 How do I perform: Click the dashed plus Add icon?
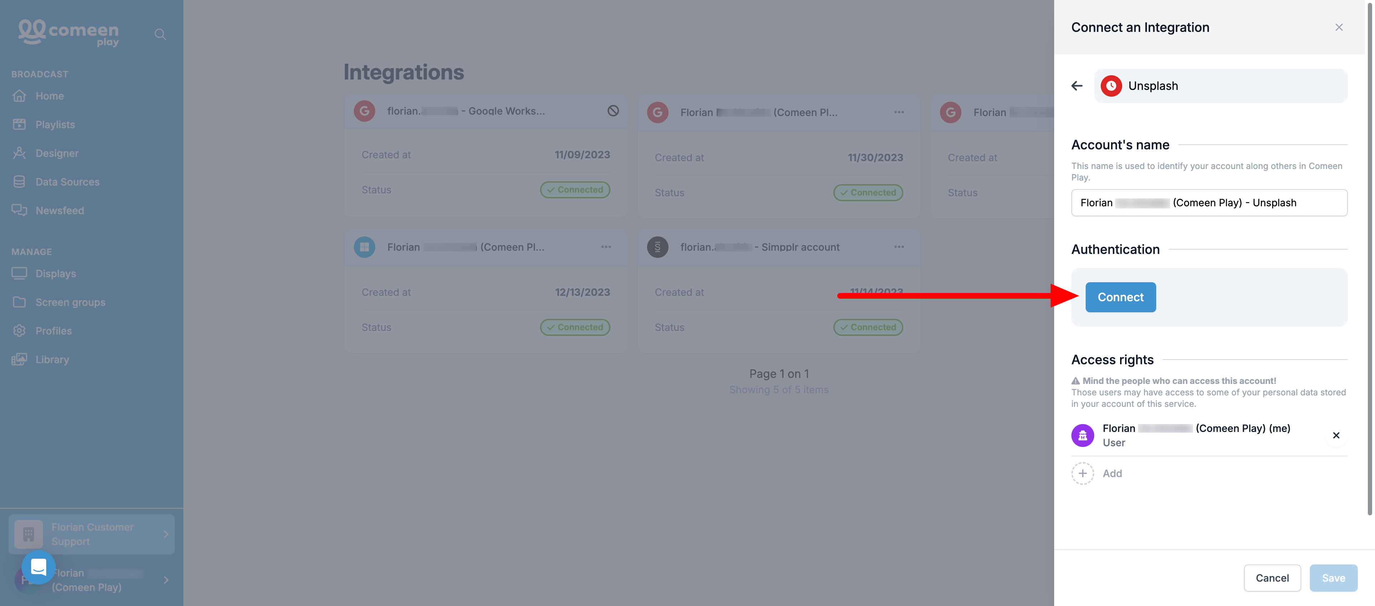[1083, 473]
